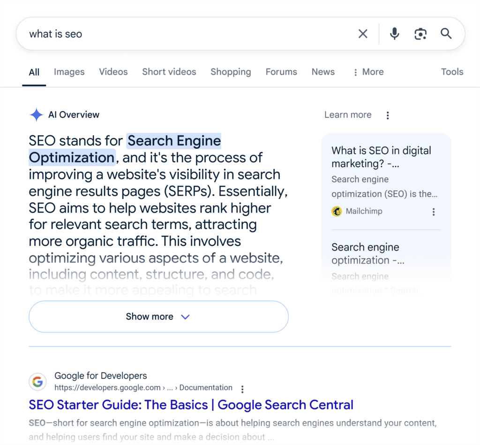Clear the search query with the X icon
The width and height of the screenshot is (480, 445).
363,33
